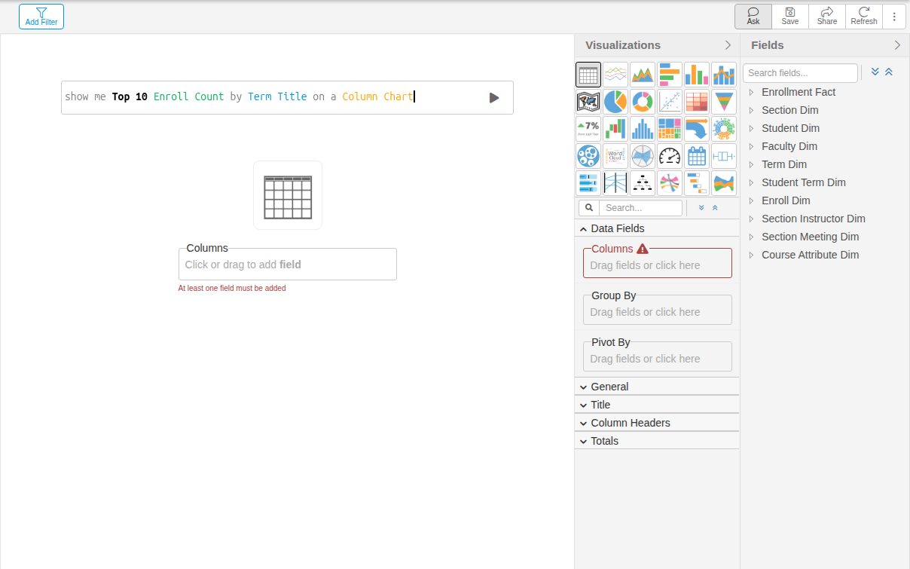Screen dimensions: 910x569
Task: Open the Ask query button
Action: 753,16
